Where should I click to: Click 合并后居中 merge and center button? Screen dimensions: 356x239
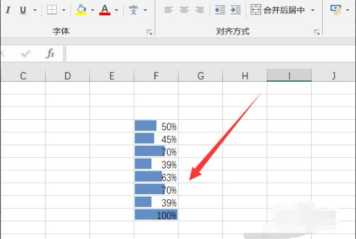point(277,10)
